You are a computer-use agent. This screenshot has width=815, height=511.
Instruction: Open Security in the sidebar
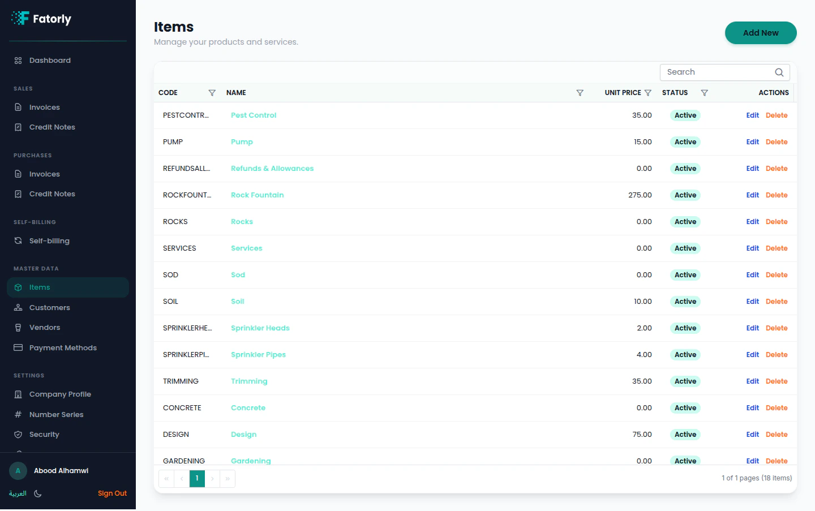(68, 435)
